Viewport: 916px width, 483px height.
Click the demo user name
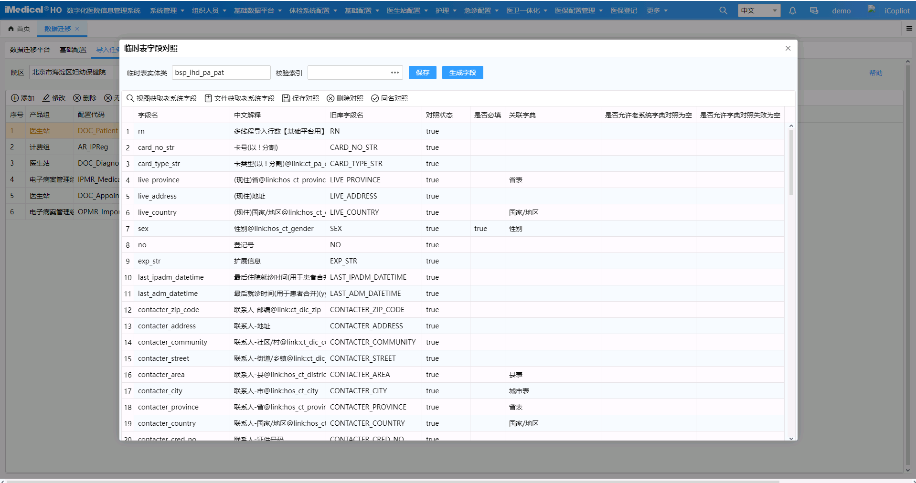[841, 10]
